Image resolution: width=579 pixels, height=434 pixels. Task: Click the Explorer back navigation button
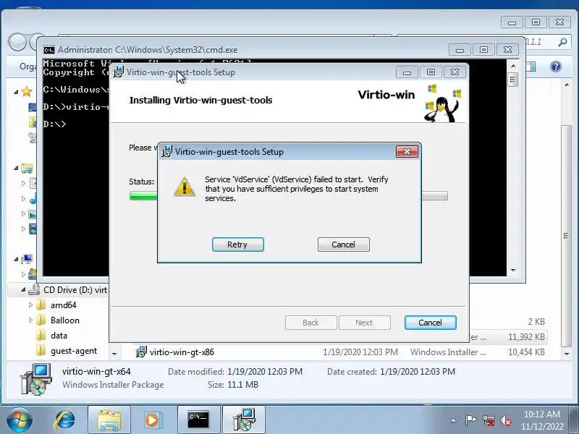(17, 42)
